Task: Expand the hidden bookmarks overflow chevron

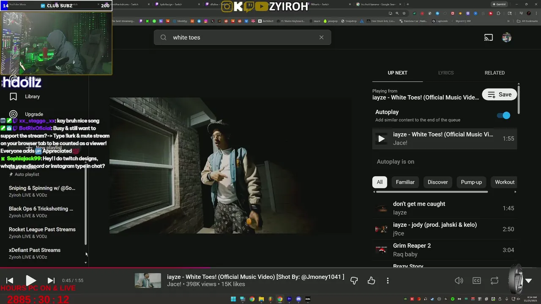Action: click(508, 21)
